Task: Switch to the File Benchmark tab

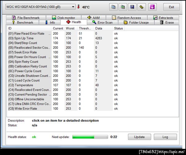Action: click(26, 18)
